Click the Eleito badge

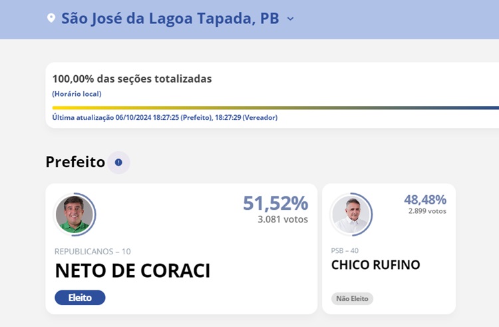point(80,298)
